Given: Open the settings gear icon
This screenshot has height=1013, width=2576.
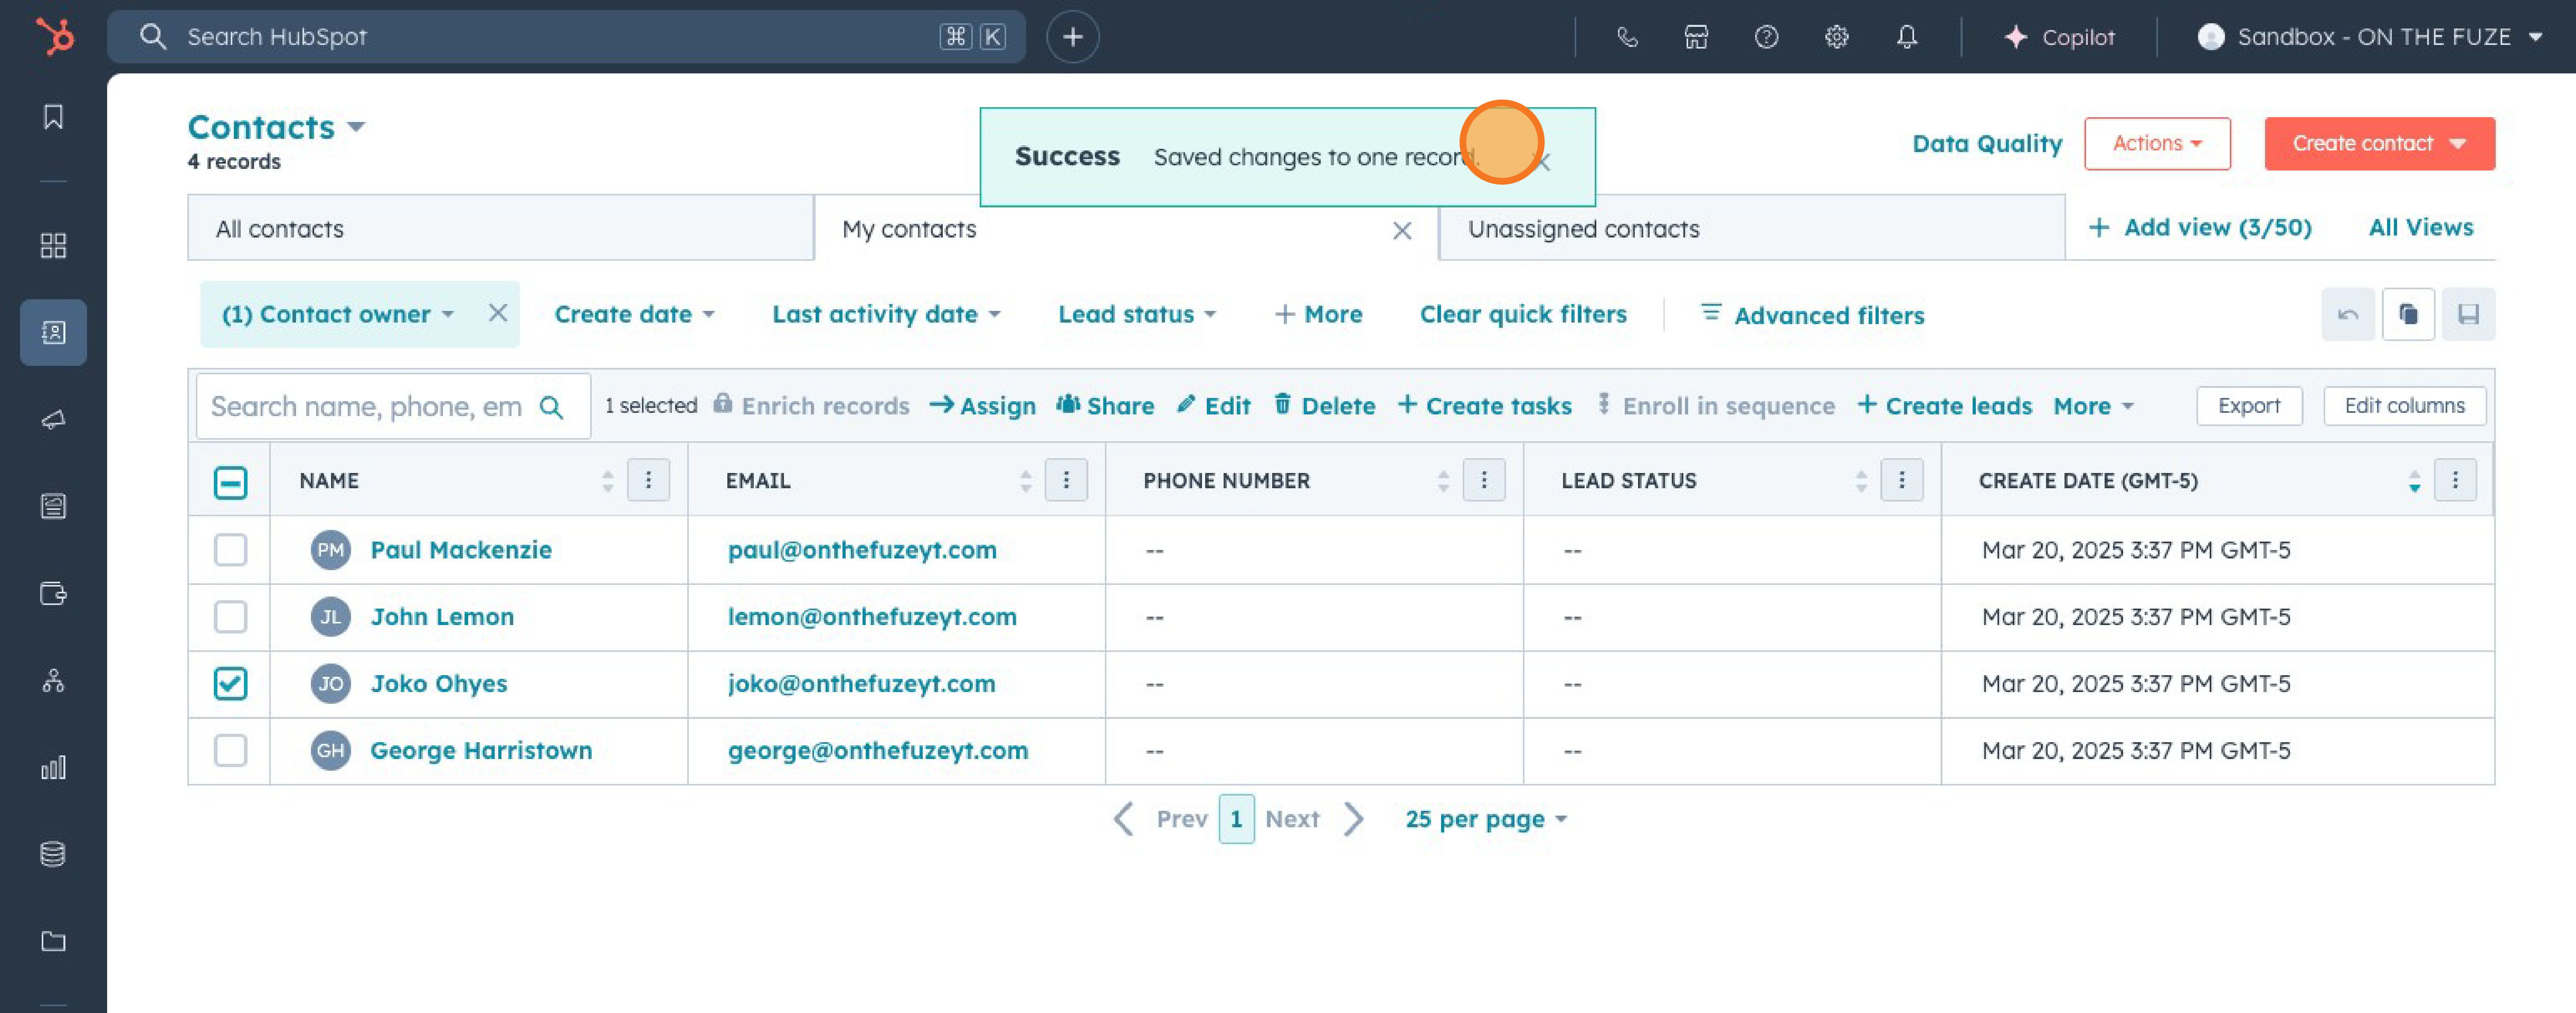Looking at the screenshot, I should tap(1836, 37).
